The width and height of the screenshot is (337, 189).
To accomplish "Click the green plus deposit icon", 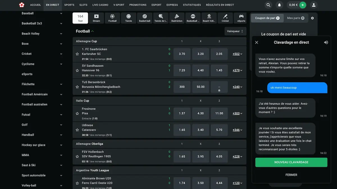I will 302,5.
